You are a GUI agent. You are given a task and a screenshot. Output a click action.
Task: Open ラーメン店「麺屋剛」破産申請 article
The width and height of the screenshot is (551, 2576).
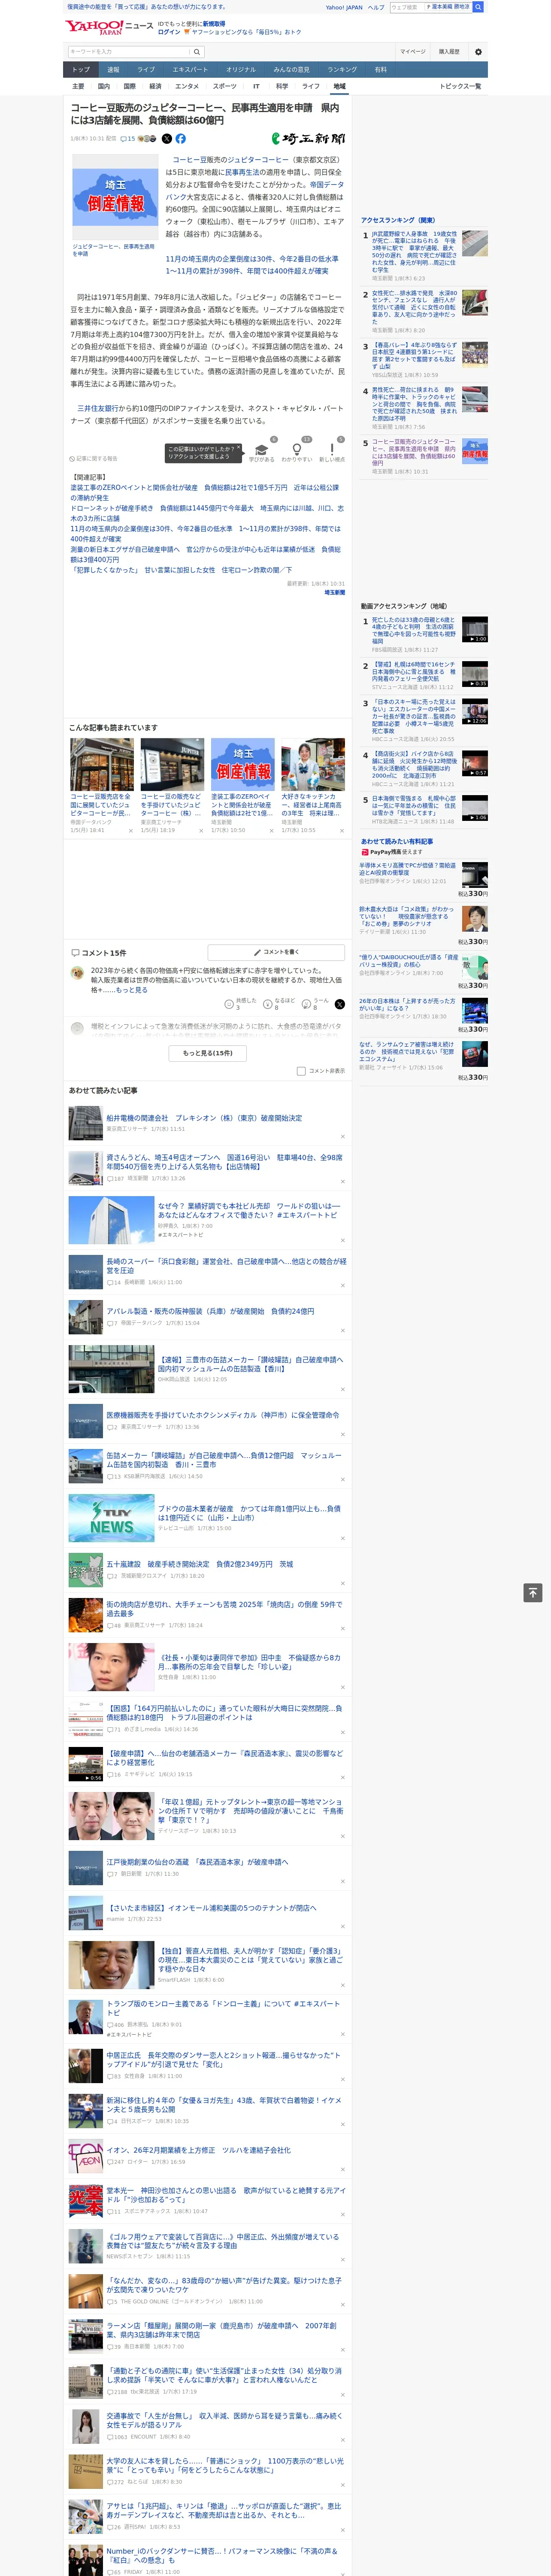click(x=221, y=2330)
